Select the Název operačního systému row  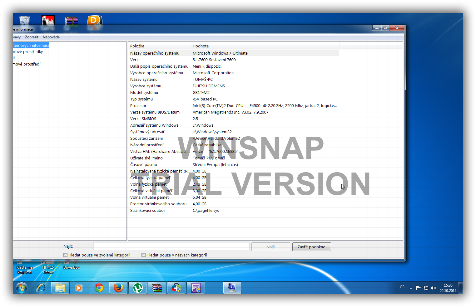(x=234, y=53)
